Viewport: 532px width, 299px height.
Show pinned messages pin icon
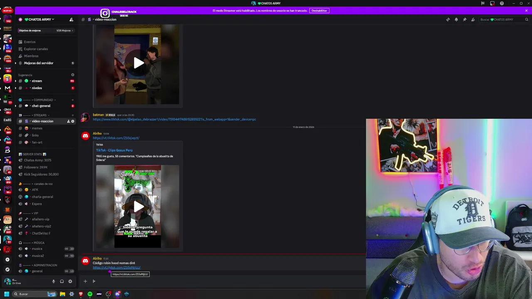tap(465, 20)
